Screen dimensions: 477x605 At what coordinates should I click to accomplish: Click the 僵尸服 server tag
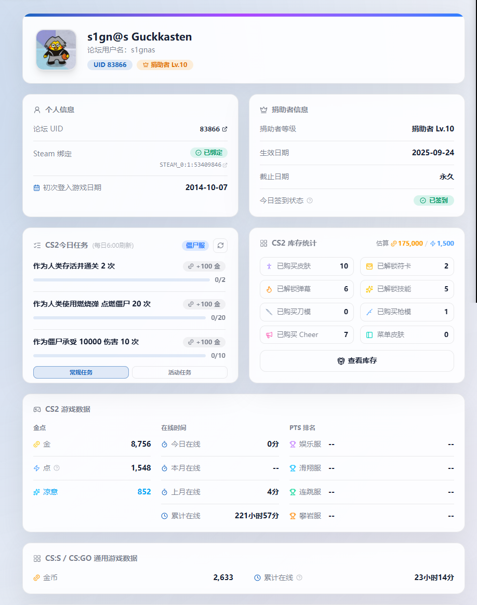click(195, 246)
